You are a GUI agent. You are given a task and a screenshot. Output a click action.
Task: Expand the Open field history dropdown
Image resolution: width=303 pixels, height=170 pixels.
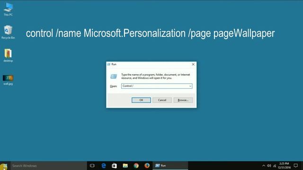click(190, 86)
